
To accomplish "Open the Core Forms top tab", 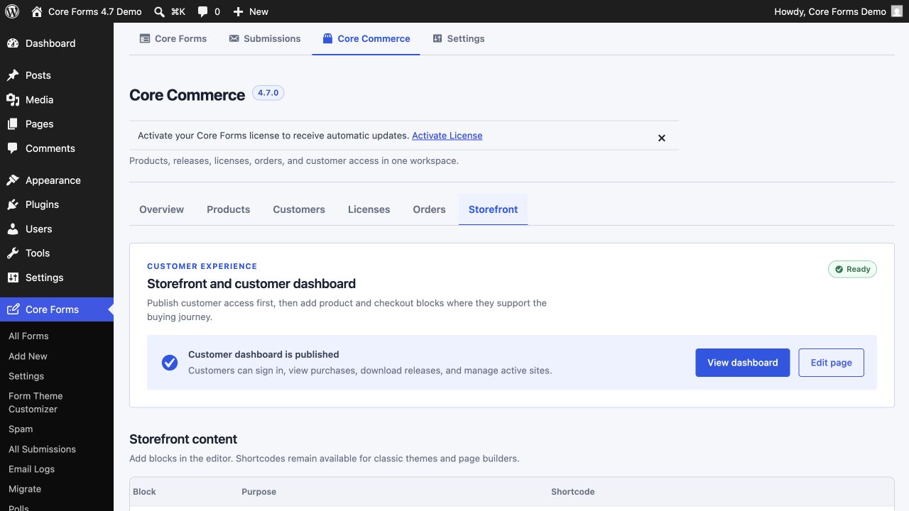I will coord(173,38).
